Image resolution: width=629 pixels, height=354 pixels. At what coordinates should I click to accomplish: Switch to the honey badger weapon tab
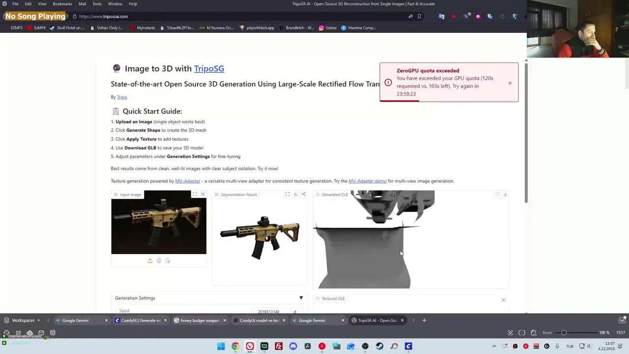199,321
